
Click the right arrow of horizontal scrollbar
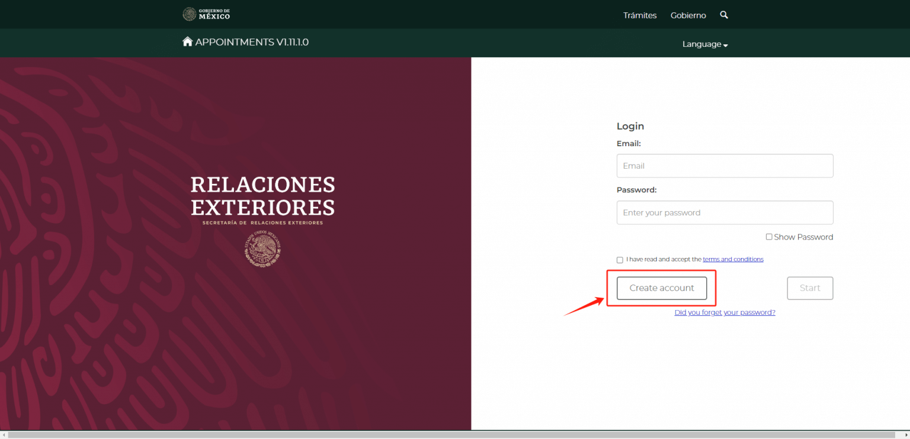pyautogui.click(x=906, y=435)
